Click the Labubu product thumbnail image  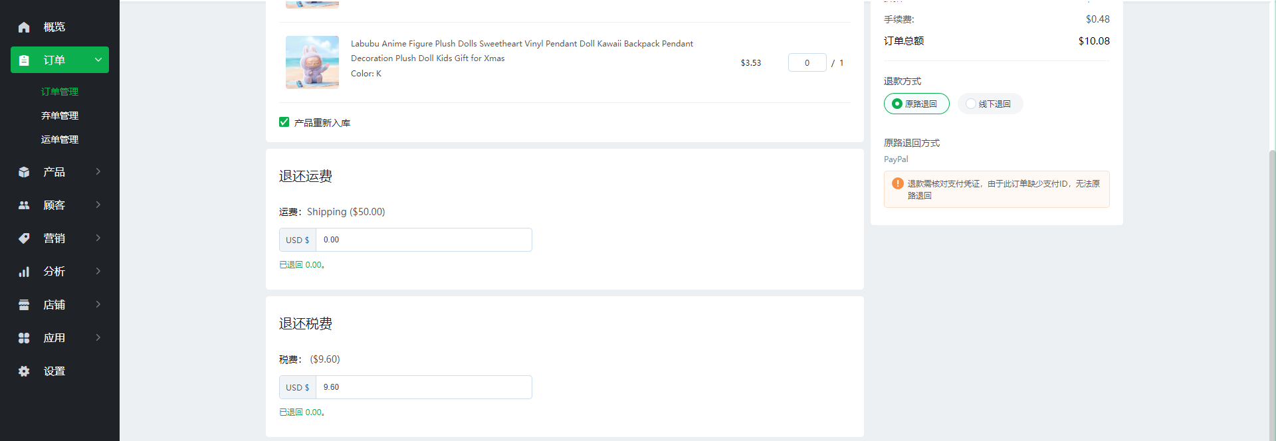[312, 62]
